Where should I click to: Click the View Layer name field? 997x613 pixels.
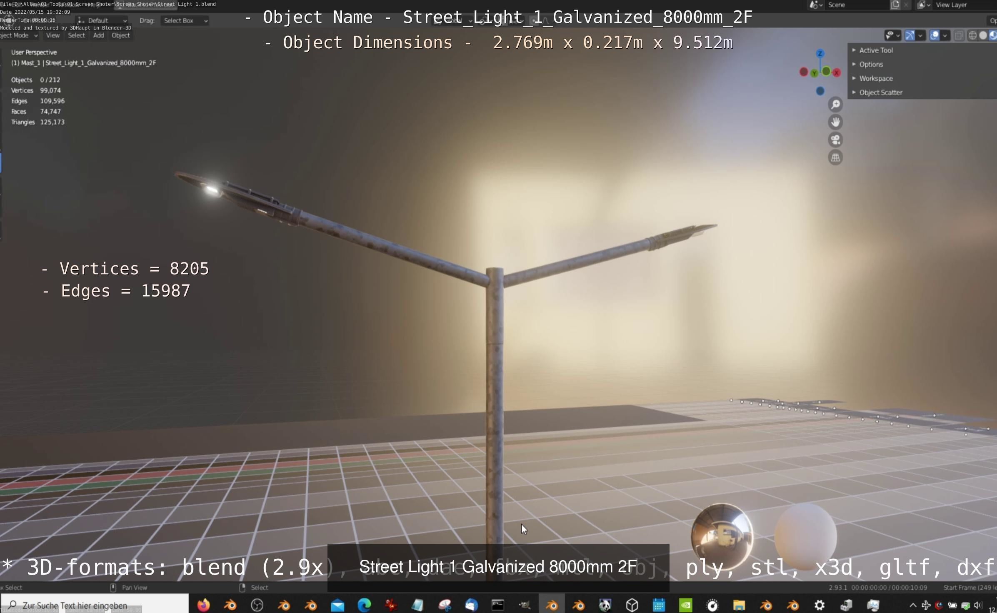(965, 5)
